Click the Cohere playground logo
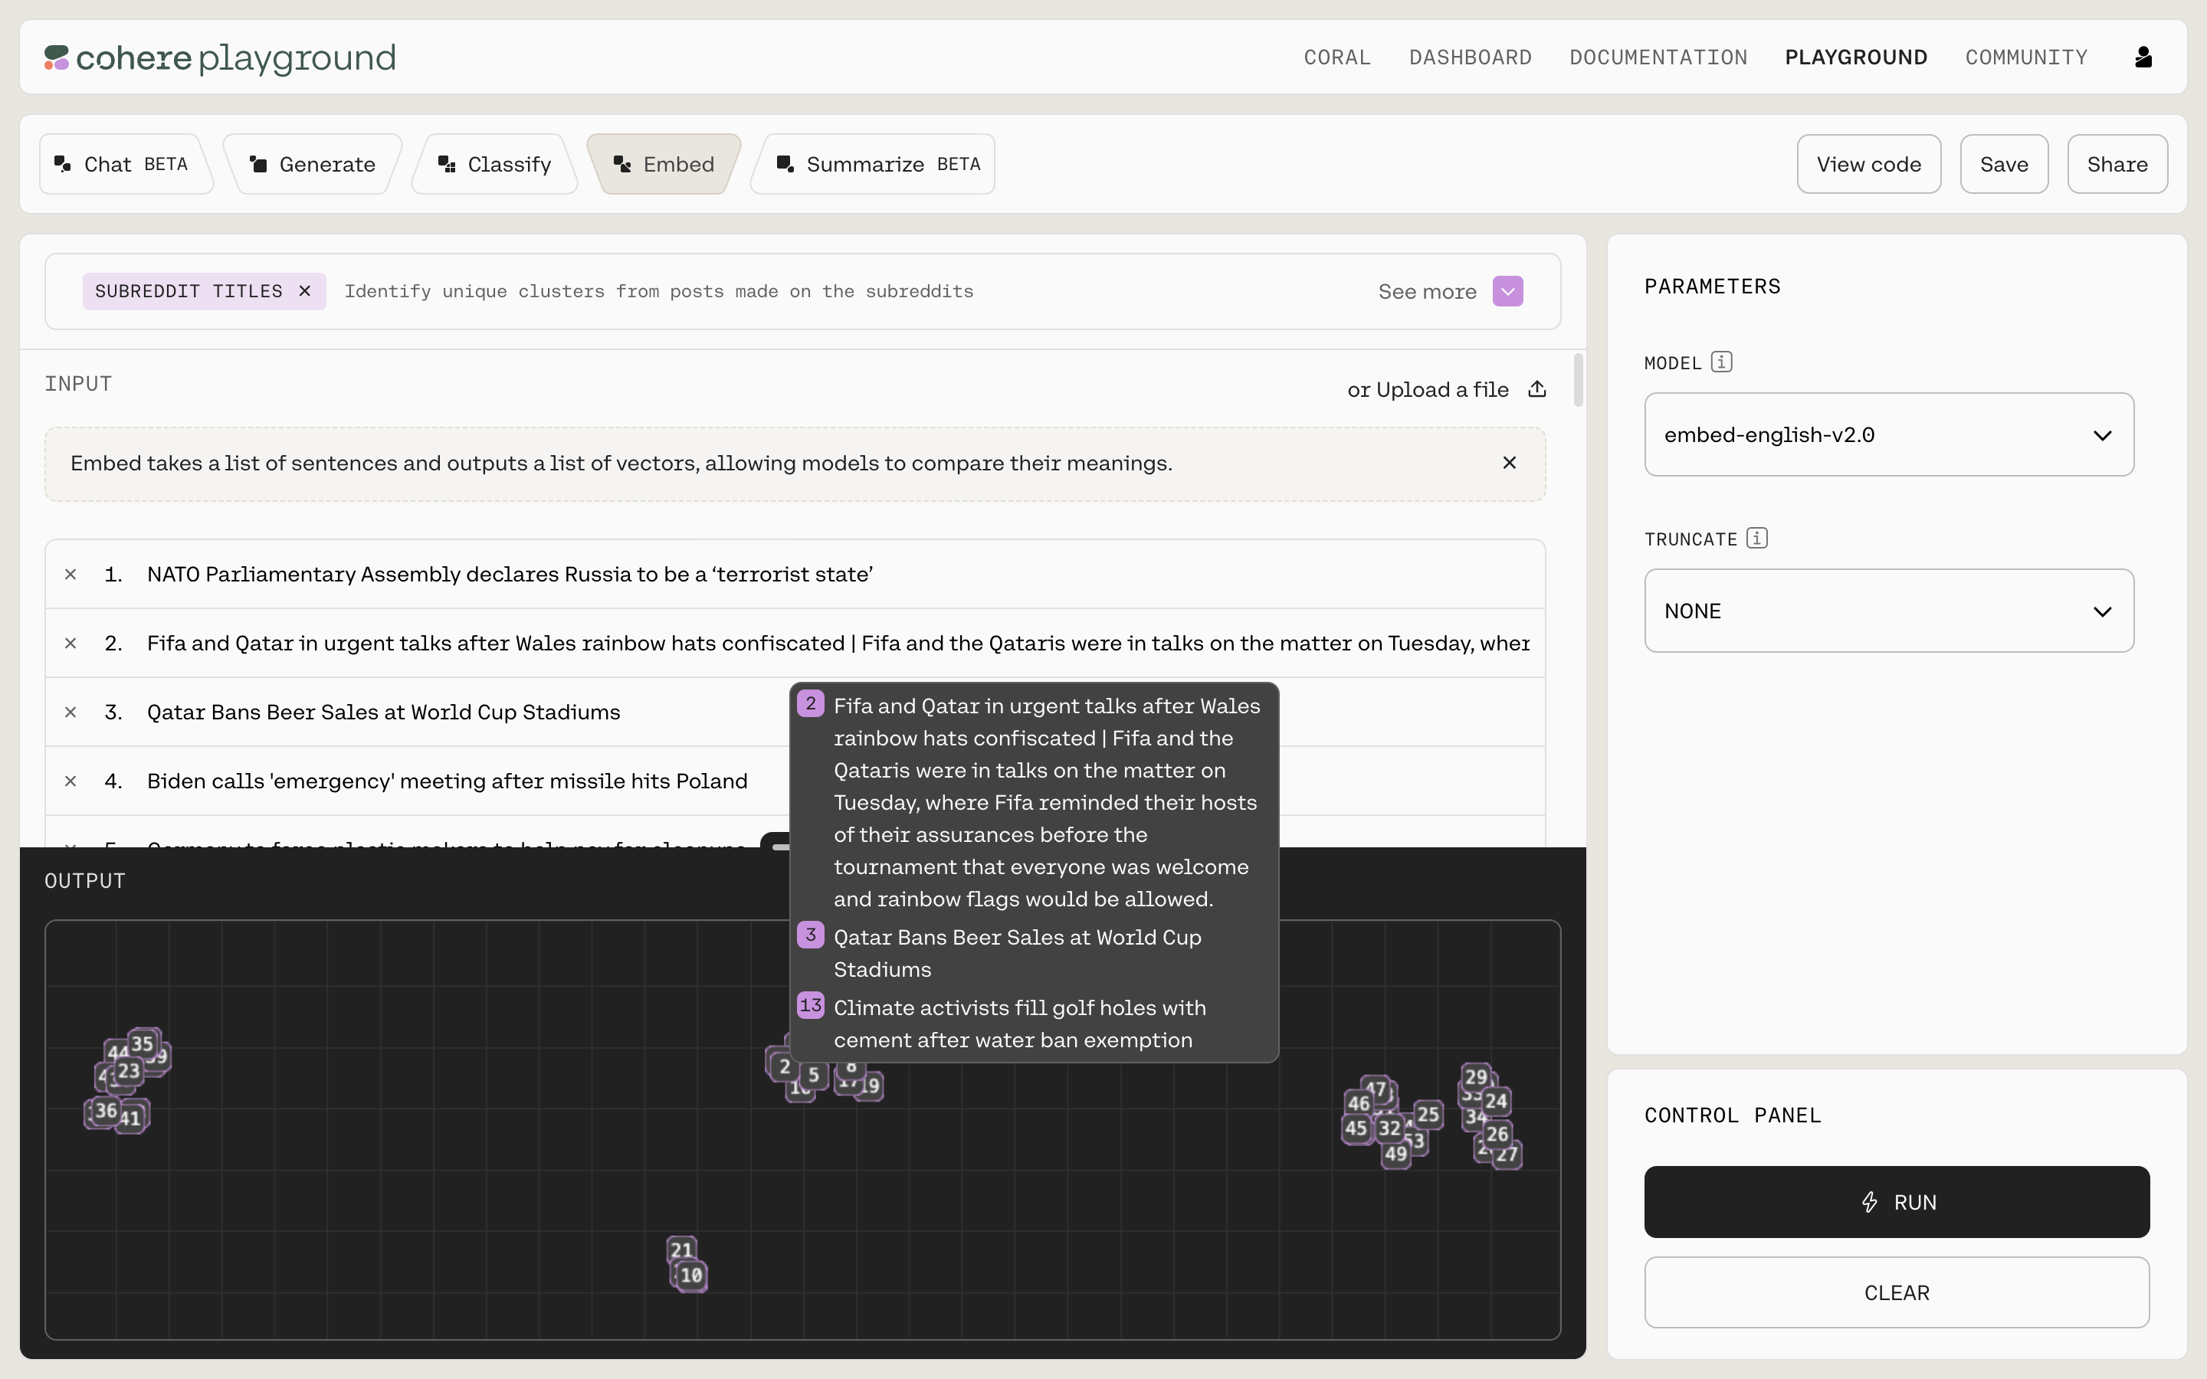The image size is (2207, 1379). click(220, 57)
